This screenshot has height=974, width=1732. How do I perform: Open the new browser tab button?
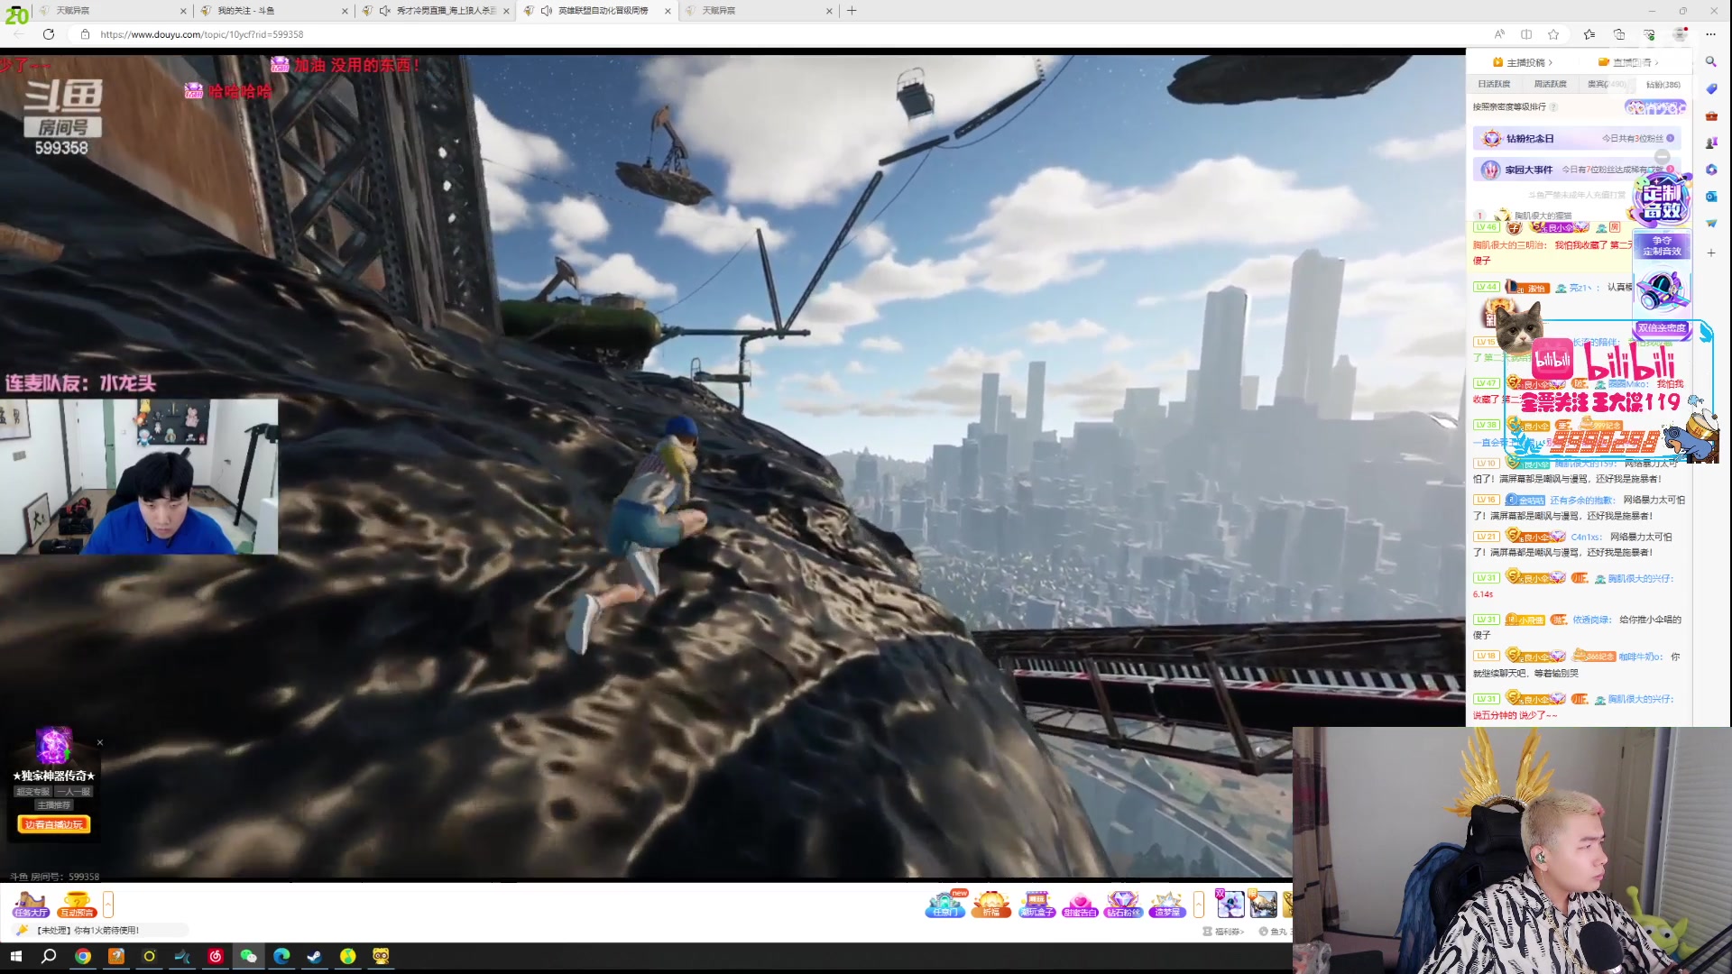tap(852, 11)
